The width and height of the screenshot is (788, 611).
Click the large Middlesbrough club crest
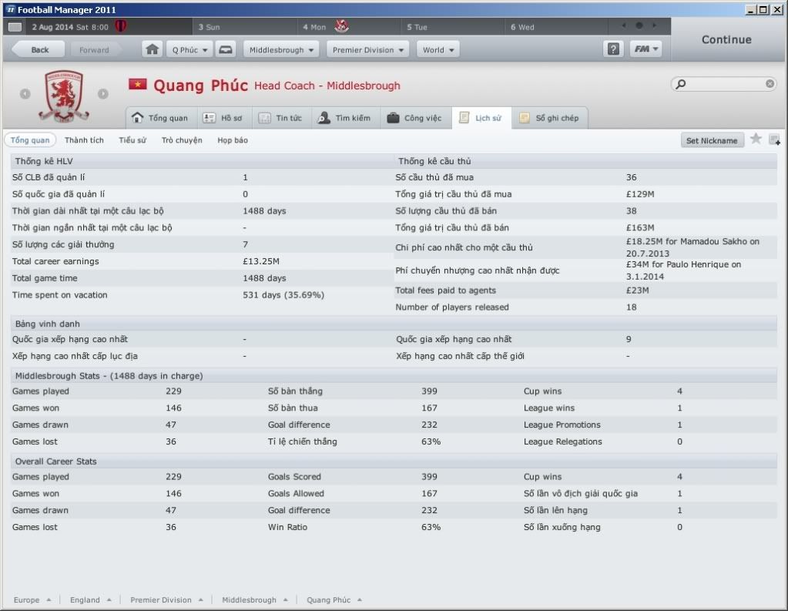[64, 96]
